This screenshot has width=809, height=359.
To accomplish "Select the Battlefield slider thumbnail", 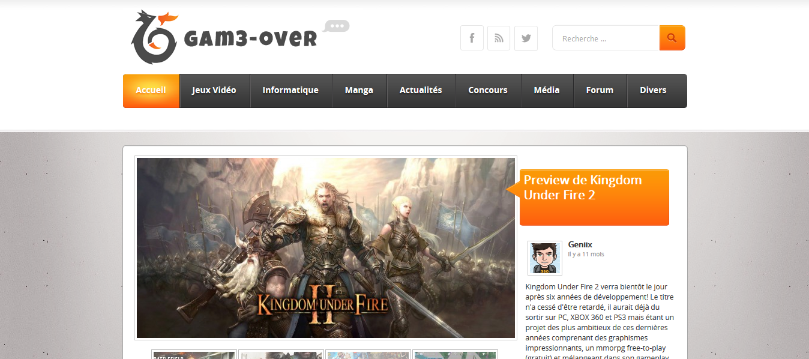I will (194, 355).
